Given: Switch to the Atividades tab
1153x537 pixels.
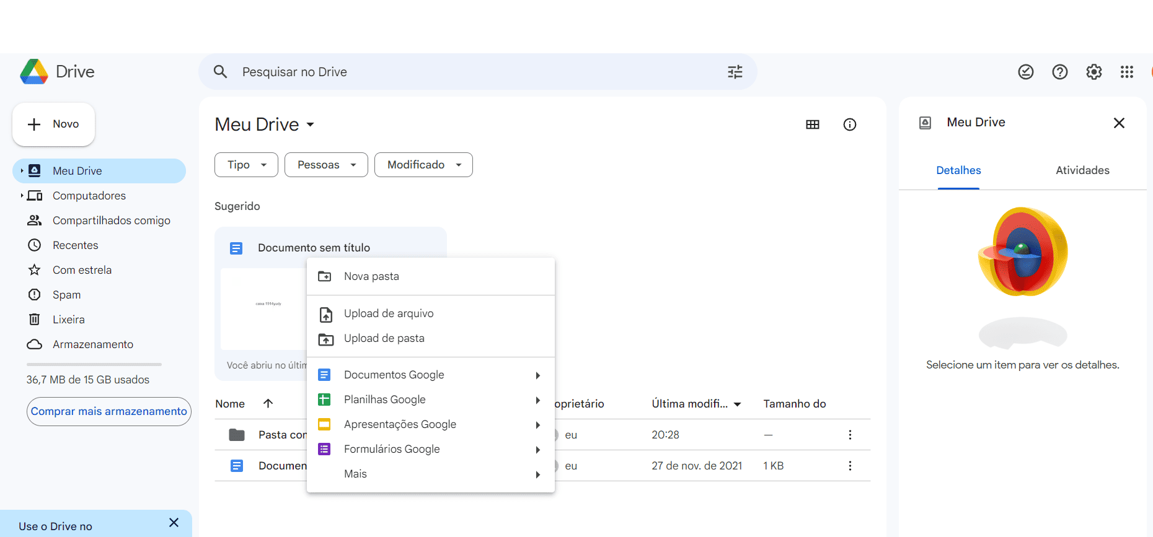Looking at the screenshot, I should pyautogui.click(x=1082, y=170).
